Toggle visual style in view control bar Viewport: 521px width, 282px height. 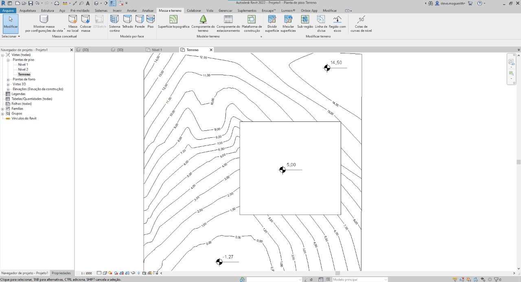pyautogui.click(x=105, y=273)
